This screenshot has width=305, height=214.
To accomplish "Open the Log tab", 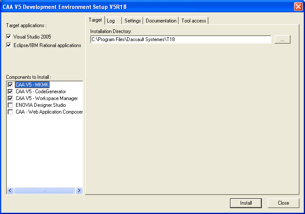I will click(113, 21).
